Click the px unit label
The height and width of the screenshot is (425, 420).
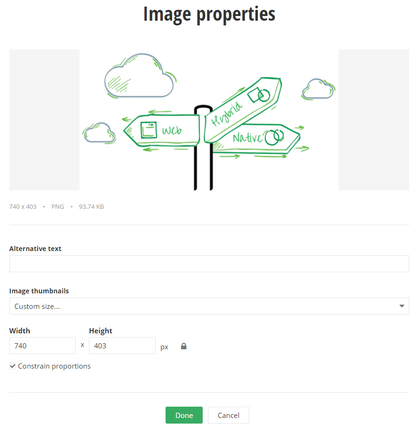[164, 346]
